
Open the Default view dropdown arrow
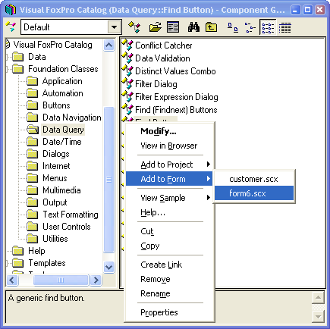click(x=114, y=27)
